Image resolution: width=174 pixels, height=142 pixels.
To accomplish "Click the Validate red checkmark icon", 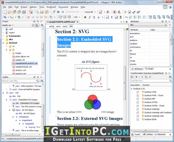I will tap(101, 12).
